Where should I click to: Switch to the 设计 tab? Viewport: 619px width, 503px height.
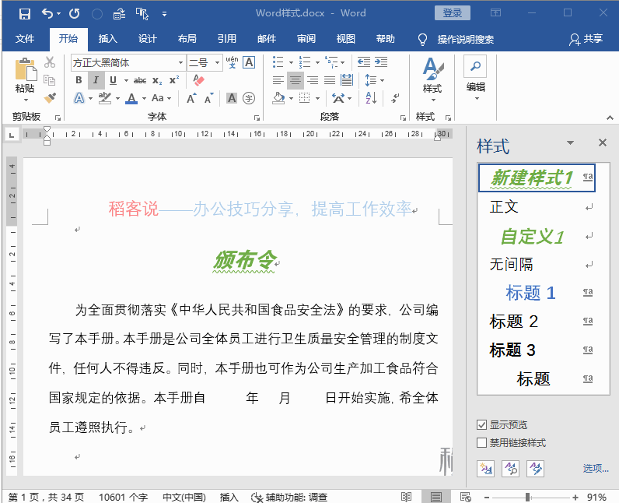coord(147,39)
